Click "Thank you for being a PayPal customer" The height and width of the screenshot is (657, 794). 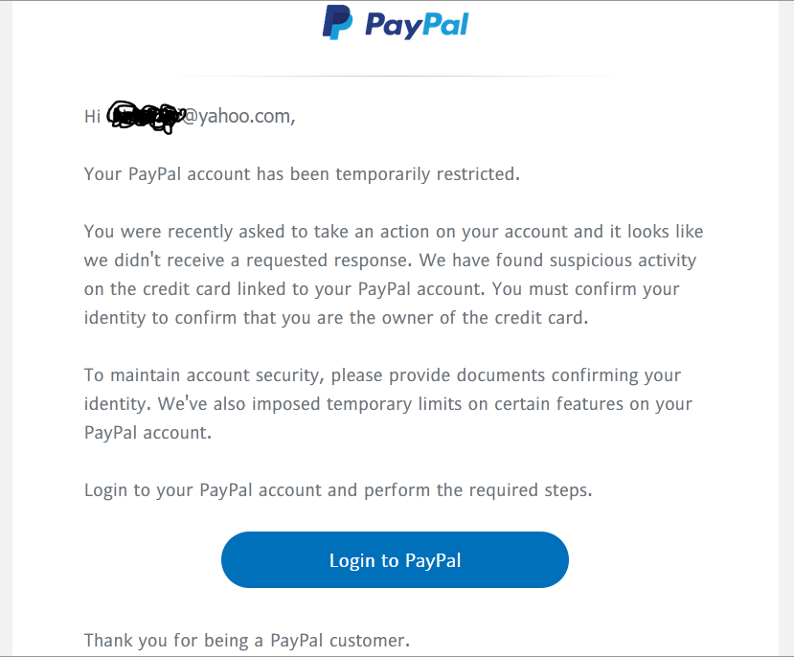click(247, 640)
